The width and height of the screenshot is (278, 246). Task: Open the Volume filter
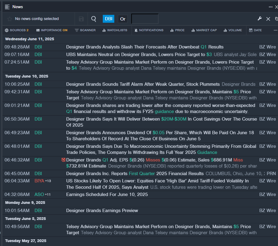point(233,30)
